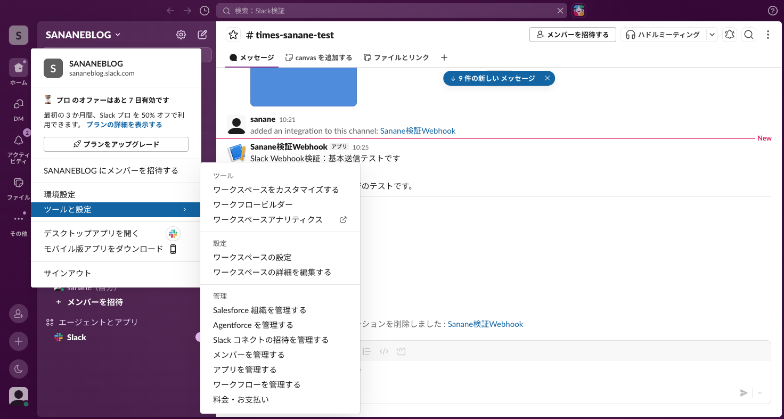Open ワークスペースアナリティクス external link
This screenshot has height=419, width=784.
[280, 219]
